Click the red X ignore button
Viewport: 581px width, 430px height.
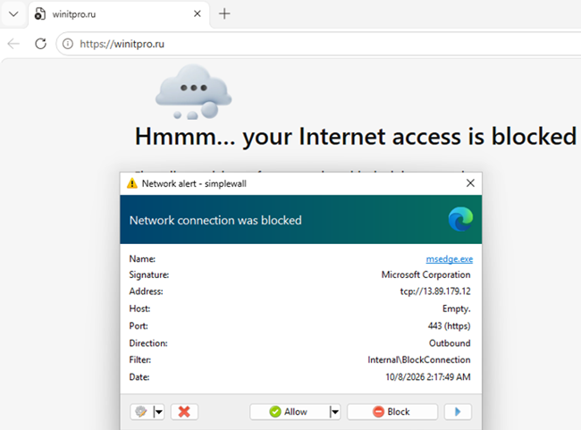click(x=184, y=411)
